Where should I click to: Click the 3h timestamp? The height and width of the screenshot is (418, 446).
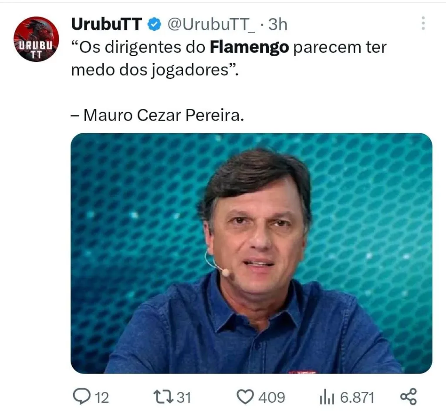click(277, 24)
